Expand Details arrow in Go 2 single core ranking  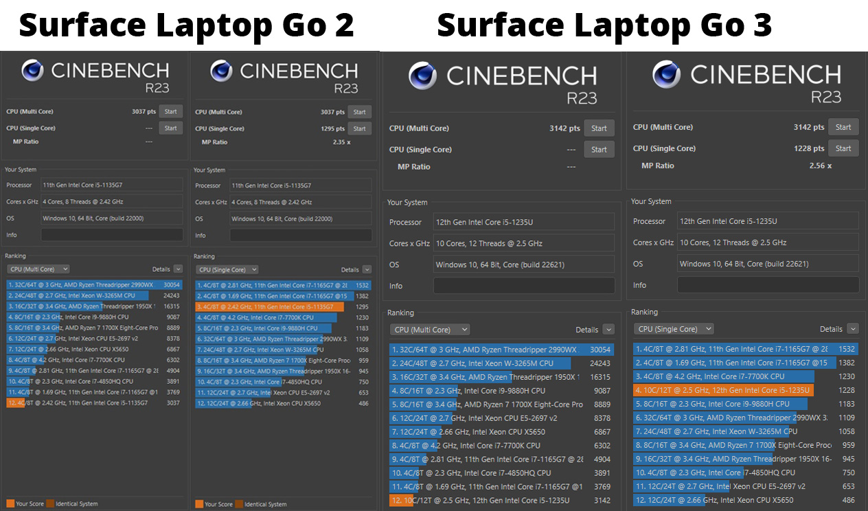coord(367,270)
